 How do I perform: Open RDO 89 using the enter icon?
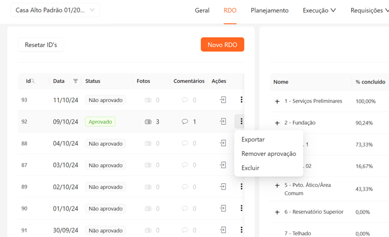click(x=223, y=186)
